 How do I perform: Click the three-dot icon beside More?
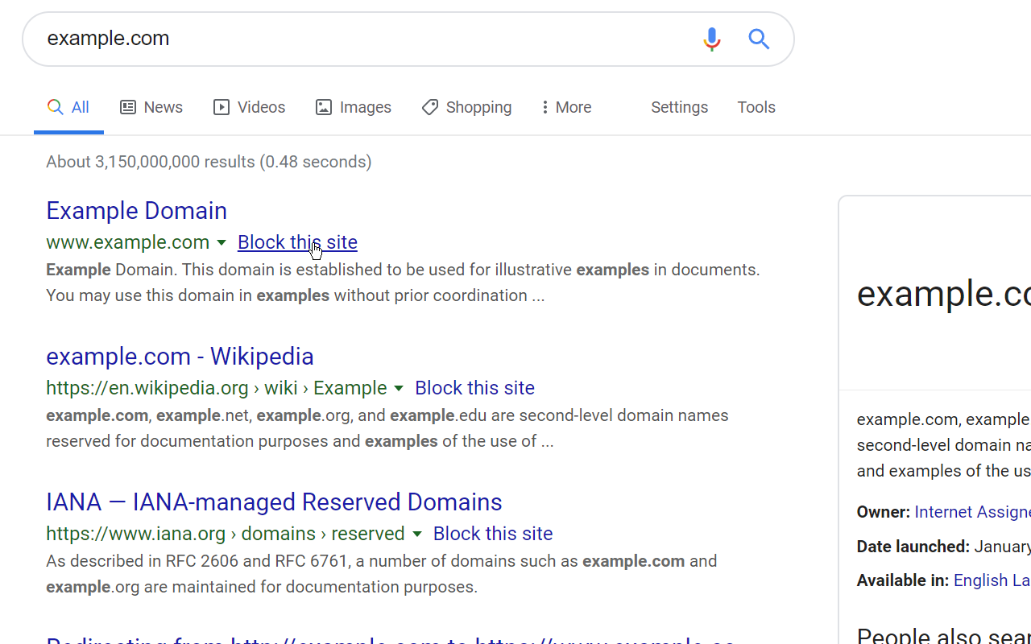pyautogui.click(x=545, y=107)
